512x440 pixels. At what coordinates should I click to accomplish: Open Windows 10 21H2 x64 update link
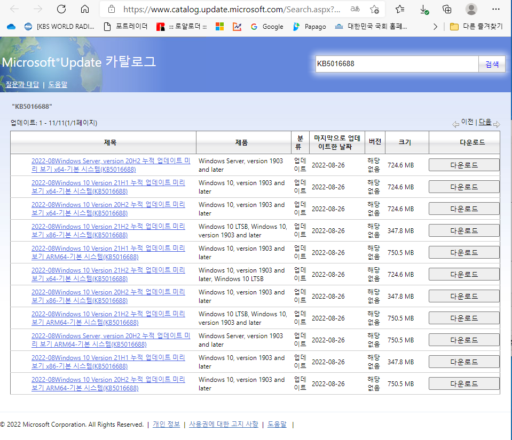108,274
